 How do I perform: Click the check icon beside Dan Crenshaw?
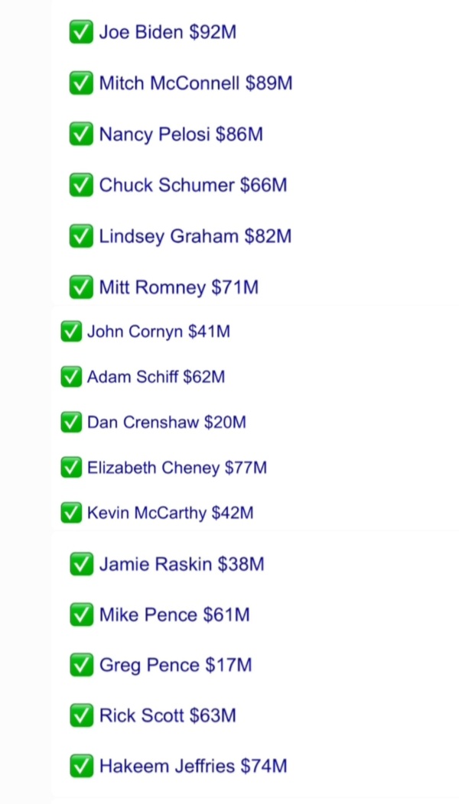(x=71, y=422)
